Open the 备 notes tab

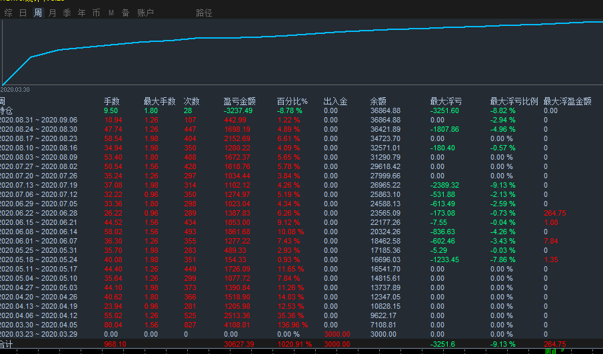[x=125, y=13]
